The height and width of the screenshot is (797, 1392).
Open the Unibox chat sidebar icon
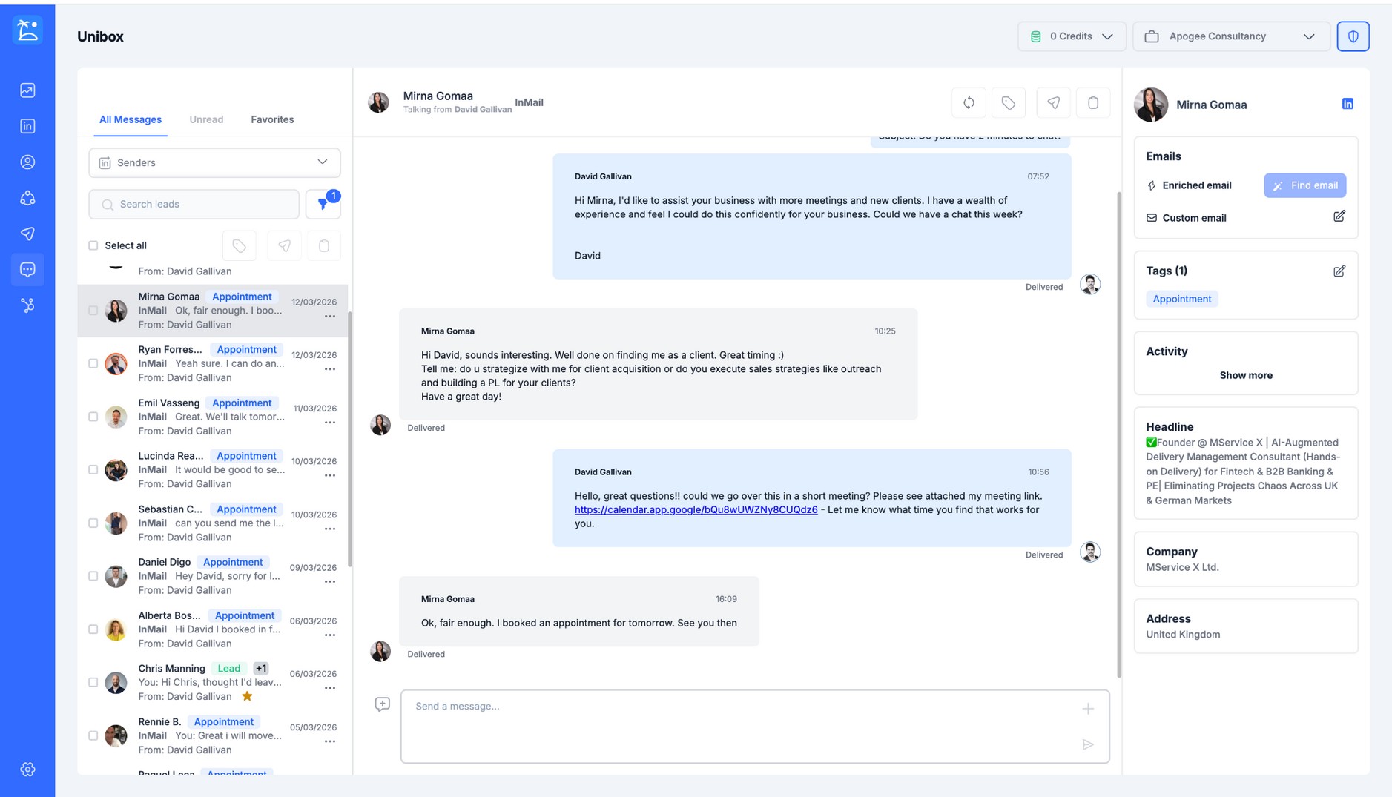click(x=27, y=270)
